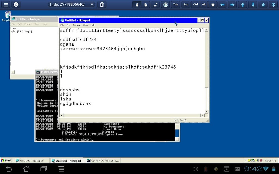Image resolution: width=279 pixels, height=174 pixels.
Task: Click the red shield tray icon
Action: (261, 160)
